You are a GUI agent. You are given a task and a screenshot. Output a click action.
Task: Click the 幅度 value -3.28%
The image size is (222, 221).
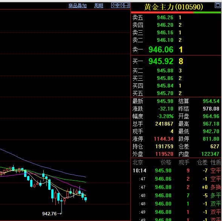tap(165, 116)
